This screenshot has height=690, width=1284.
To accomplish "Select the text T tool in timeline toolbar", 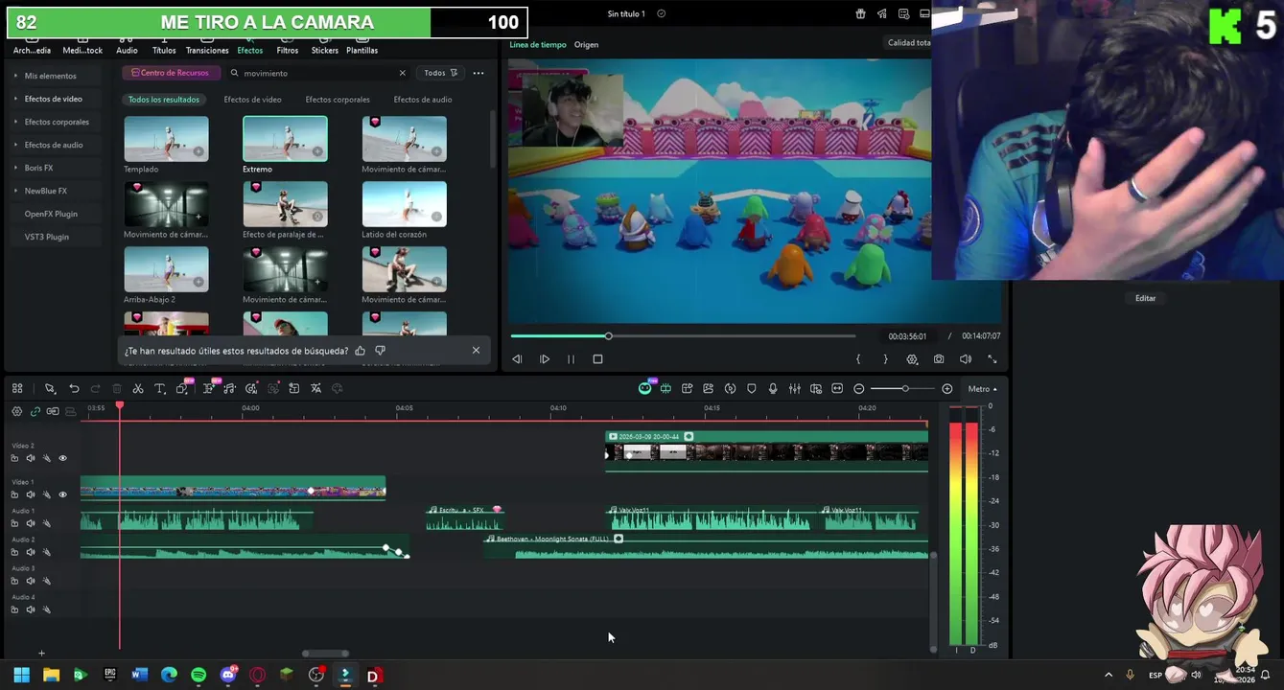I will point(160,388).
